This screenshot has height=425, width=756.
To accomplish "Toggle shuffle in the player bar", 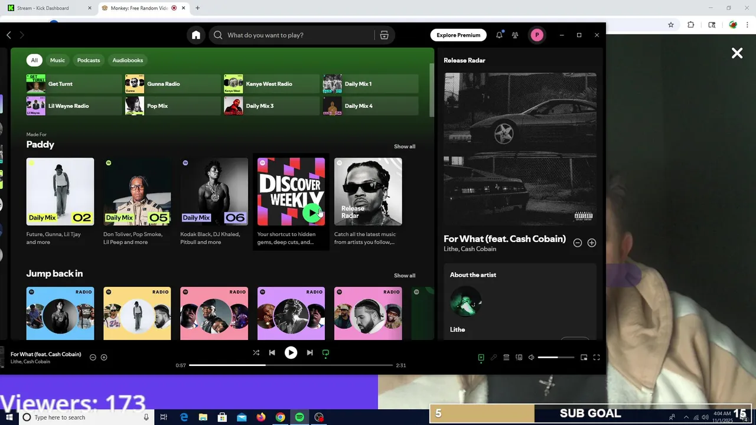I will (x=256, y=352).
